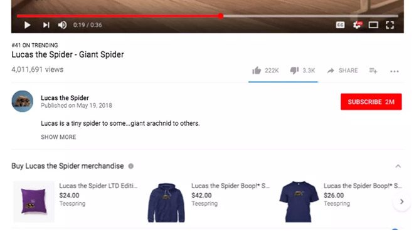Like the video with thumbs up icon

point(257,71)
